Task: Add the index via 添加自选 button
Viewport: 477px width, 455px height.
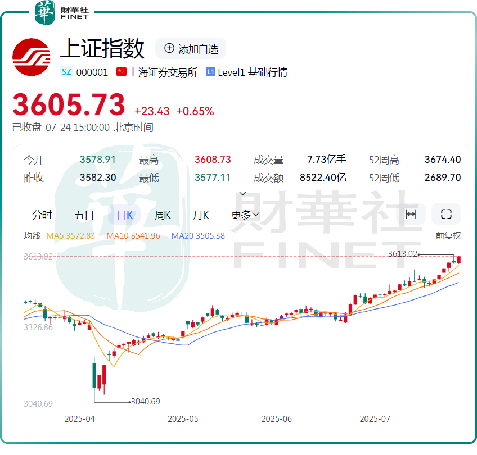Action: tap(191, 49)
